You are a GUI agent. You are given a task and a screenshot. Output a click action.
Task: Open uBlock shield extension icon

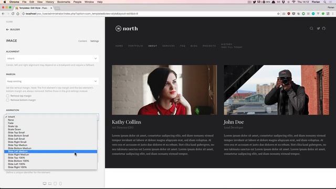[289, 14]
